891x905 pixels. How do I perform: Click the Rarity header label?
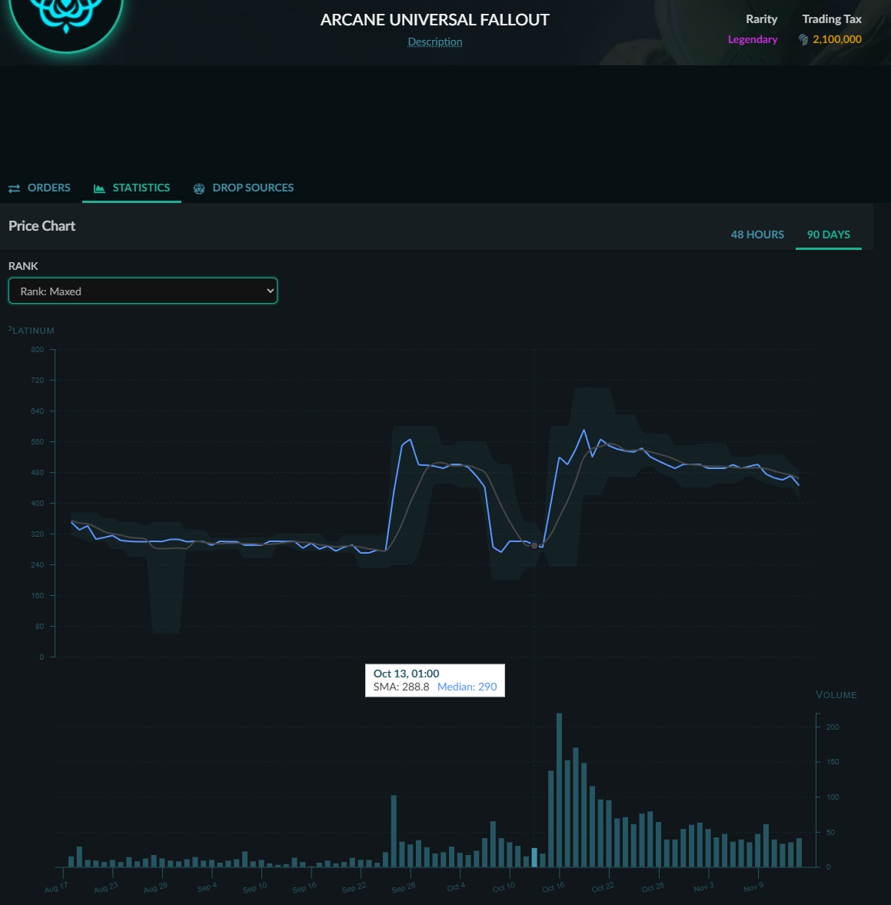[761, 19]
